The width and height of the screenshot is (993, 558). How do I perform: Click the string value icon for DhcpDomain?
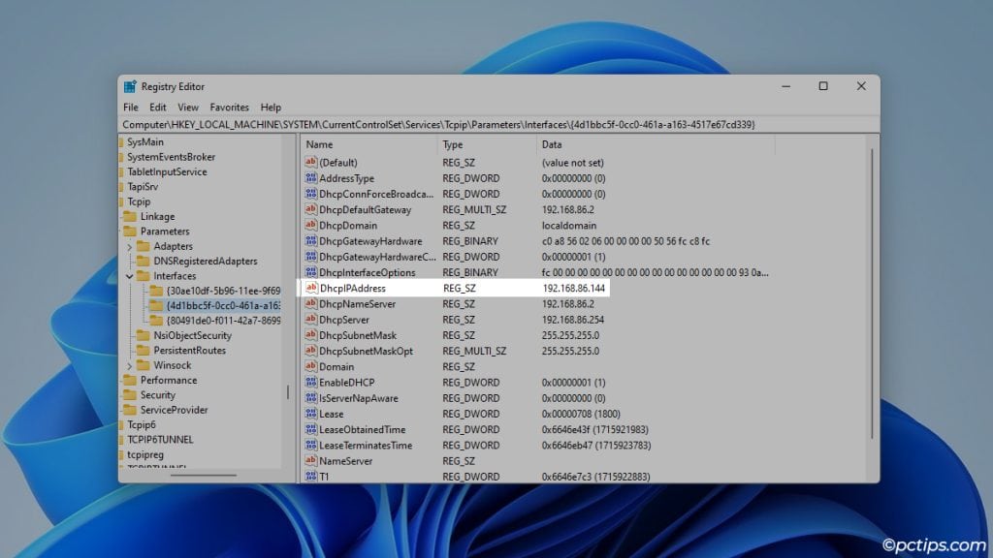pyautogui.click(x=313, y=225)
